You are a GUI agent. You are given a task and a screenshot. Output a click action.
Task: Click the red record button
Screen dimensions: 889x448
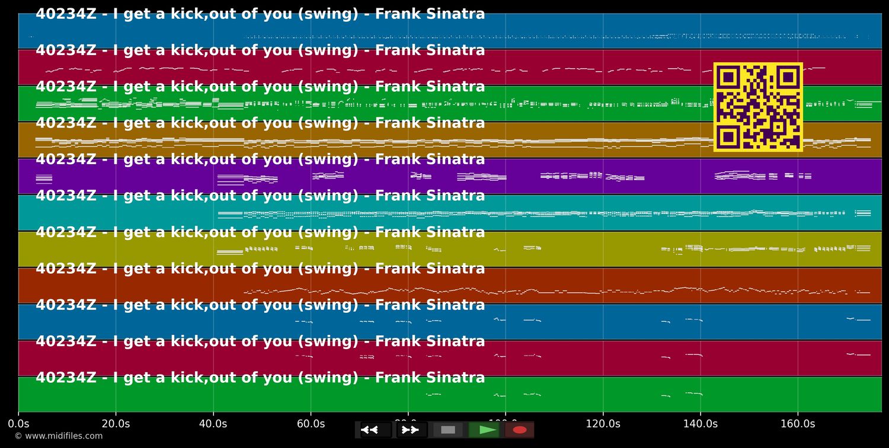pos(520,430)
